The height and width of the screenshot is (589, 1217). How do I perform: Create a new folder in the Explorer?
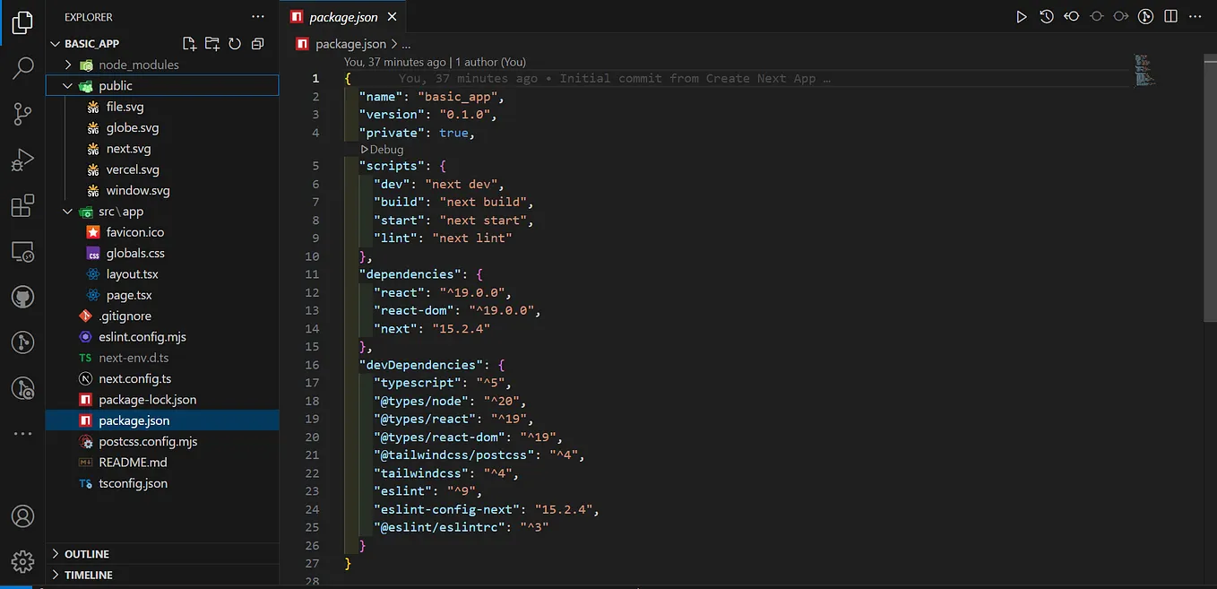211,43
